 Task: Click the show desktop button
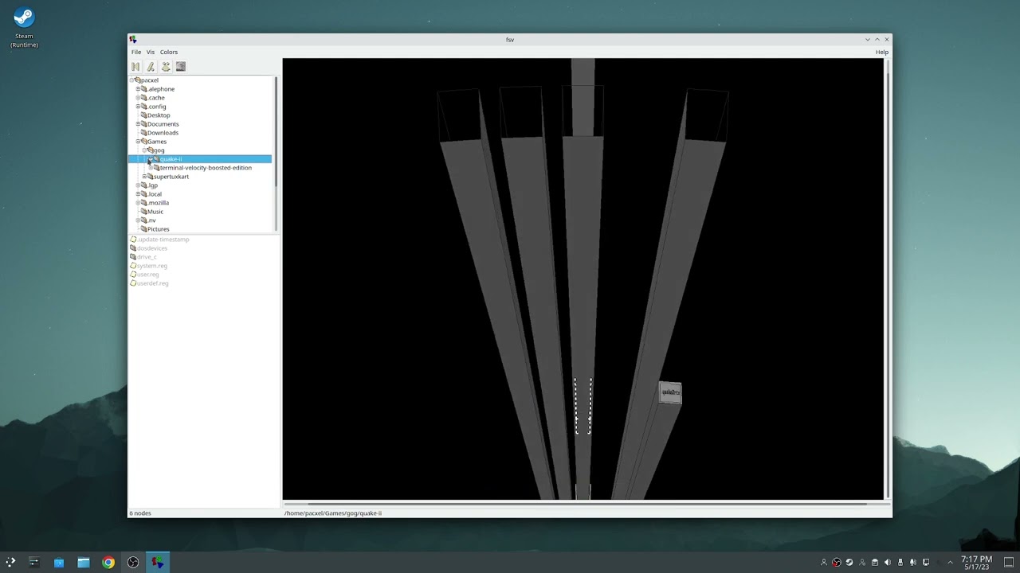(1008, 563)
